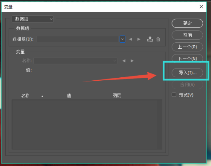Click previous variable arrow beside 名称
Image resolution: width=211 pixels, height=166 pixels.
[x=124, y=61]
